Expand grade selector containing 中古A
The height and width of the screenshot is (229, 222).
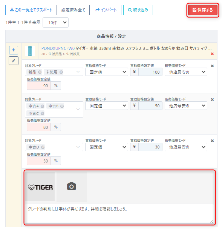(78, 109)
